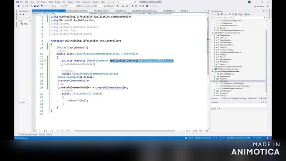This screenshot has width=286, height=161.
Task: Collapse the class block on line 11
Action: pyautogui.click(x=49, y=54)
